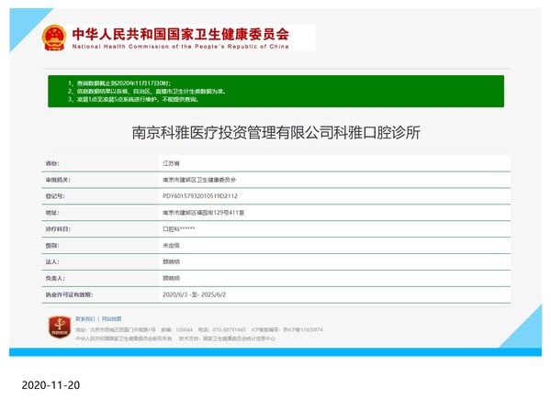Click the national emblem logo

click(x=54, y=38)
